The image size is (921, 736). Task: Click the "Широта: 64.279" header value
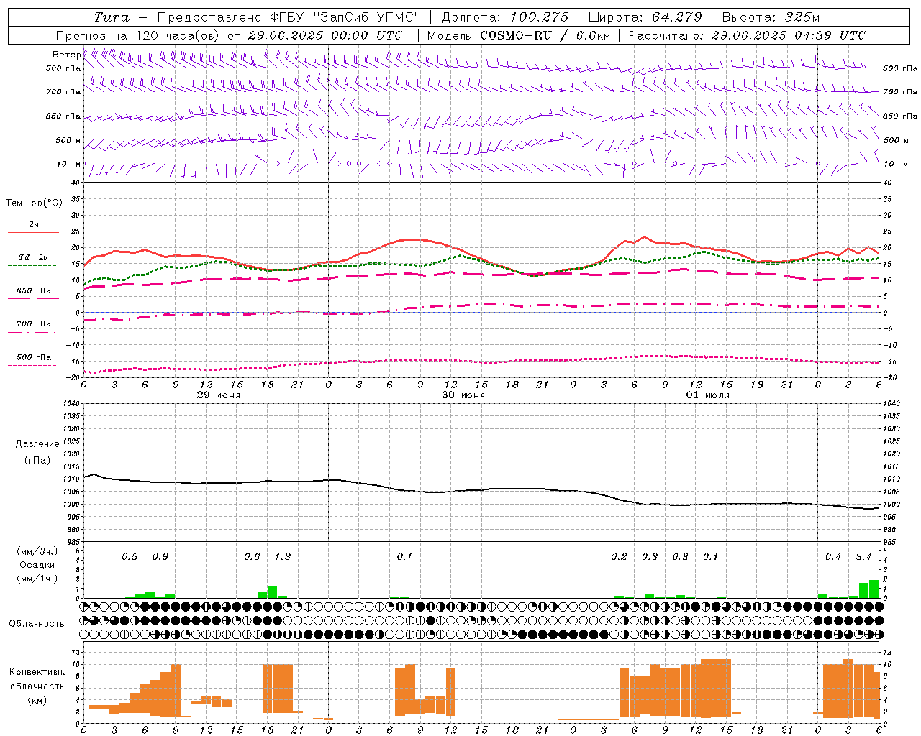(x=645, y=17)
